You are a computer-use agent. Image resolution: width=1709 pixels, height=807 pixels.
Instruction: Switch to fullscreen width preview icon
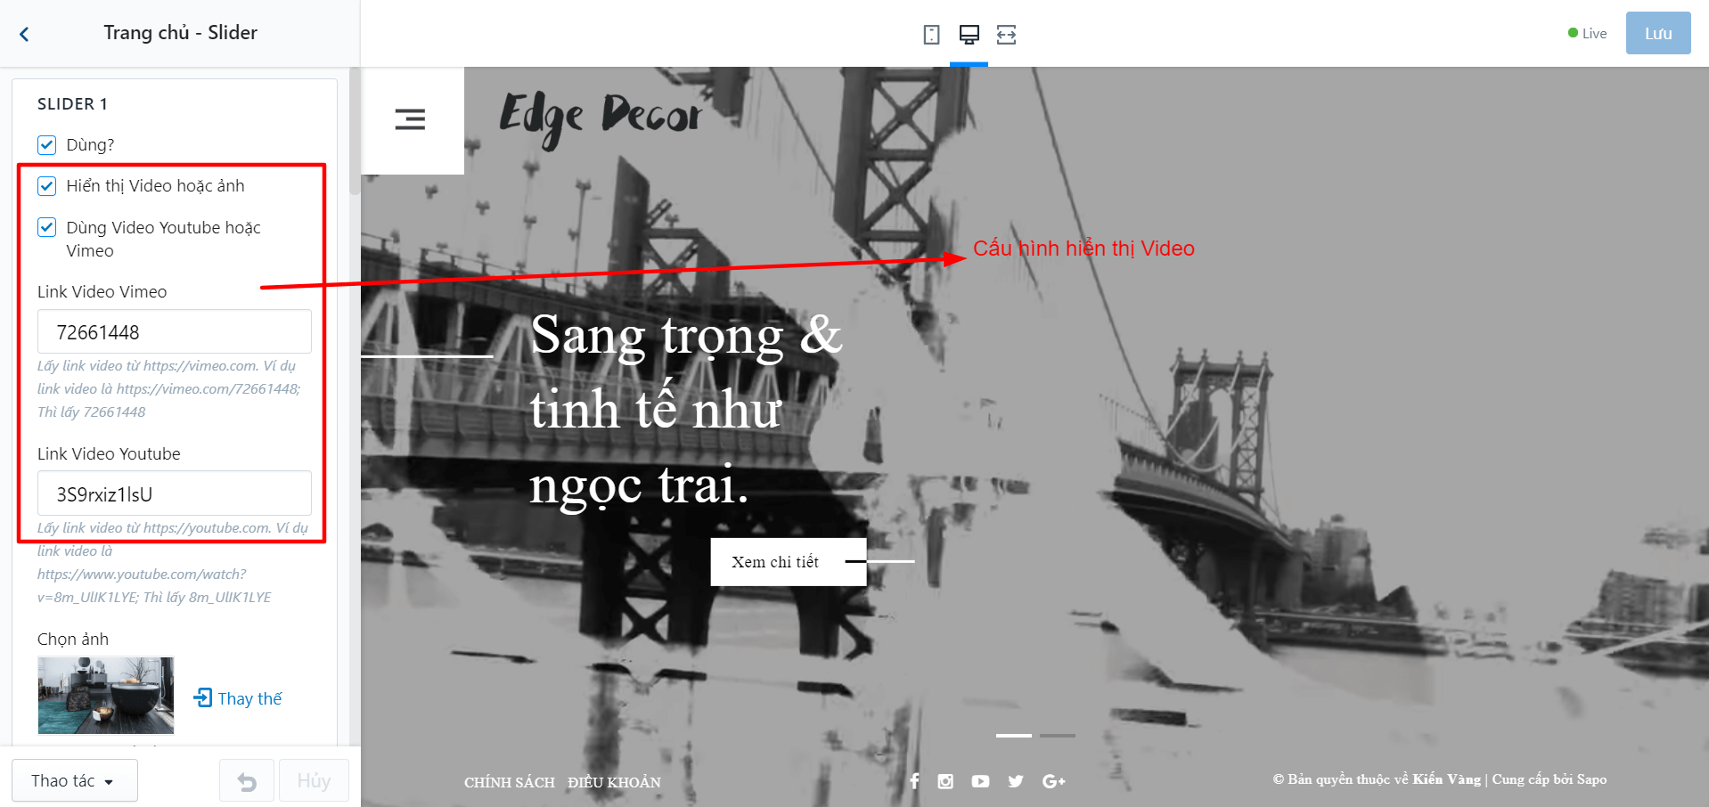(x=1006, y=35)
